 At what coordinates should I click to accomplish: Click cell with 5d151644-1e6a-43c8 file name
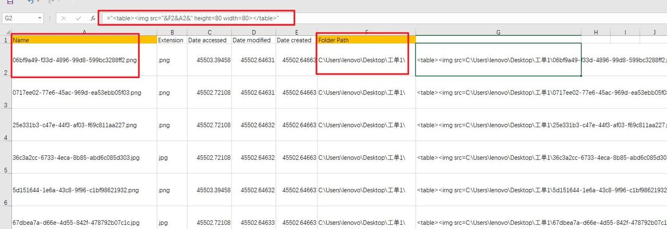[x=84, y=190]
